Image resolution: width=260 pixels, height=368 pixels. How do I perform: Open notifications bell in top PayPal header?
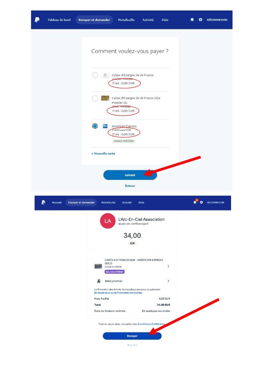(x=192, y=20)
